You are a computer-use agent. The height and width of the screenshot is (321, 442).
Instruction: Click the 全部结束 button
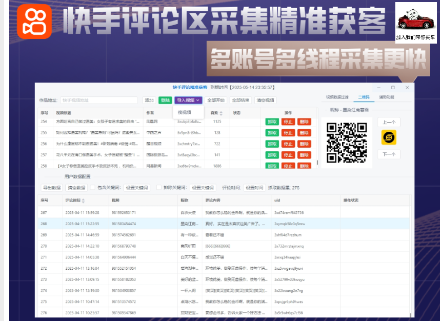(x=240, y=101)
